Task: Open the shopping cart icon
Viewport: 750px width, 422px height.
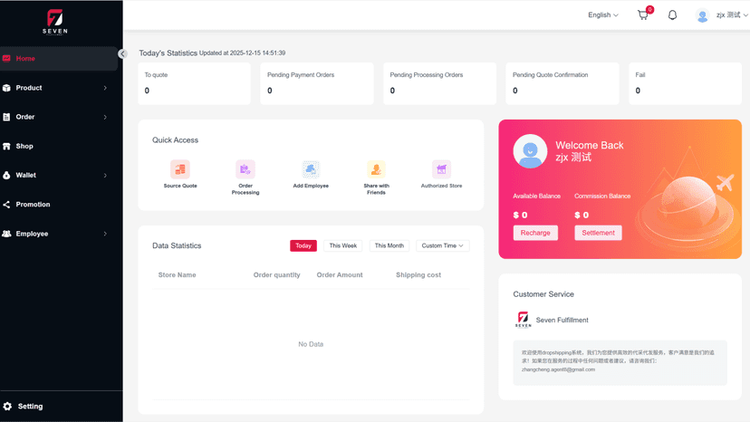Action: pyautogui.click(x=644, y=14)
